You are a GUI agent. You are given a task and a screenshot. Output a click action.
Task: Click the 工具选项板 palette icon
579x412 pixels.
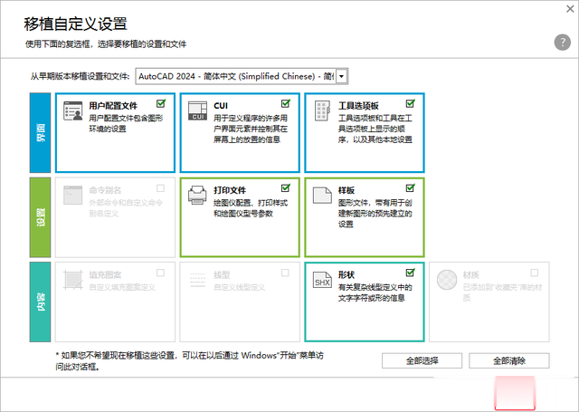tap(322, 110)
